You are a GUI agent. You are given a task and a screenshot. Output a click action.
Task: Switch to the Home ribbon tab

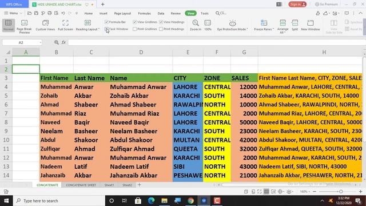coord(89,13)
